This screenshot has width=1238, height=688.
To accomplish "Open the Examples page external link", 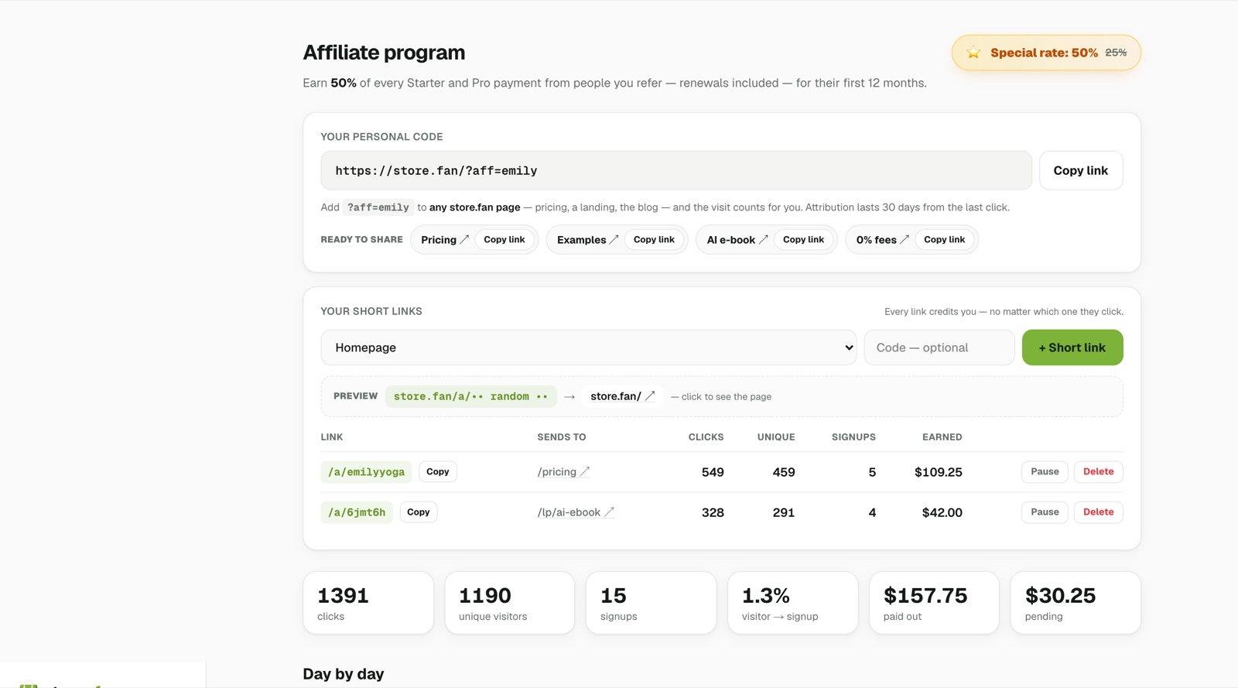I will point(587,240).
